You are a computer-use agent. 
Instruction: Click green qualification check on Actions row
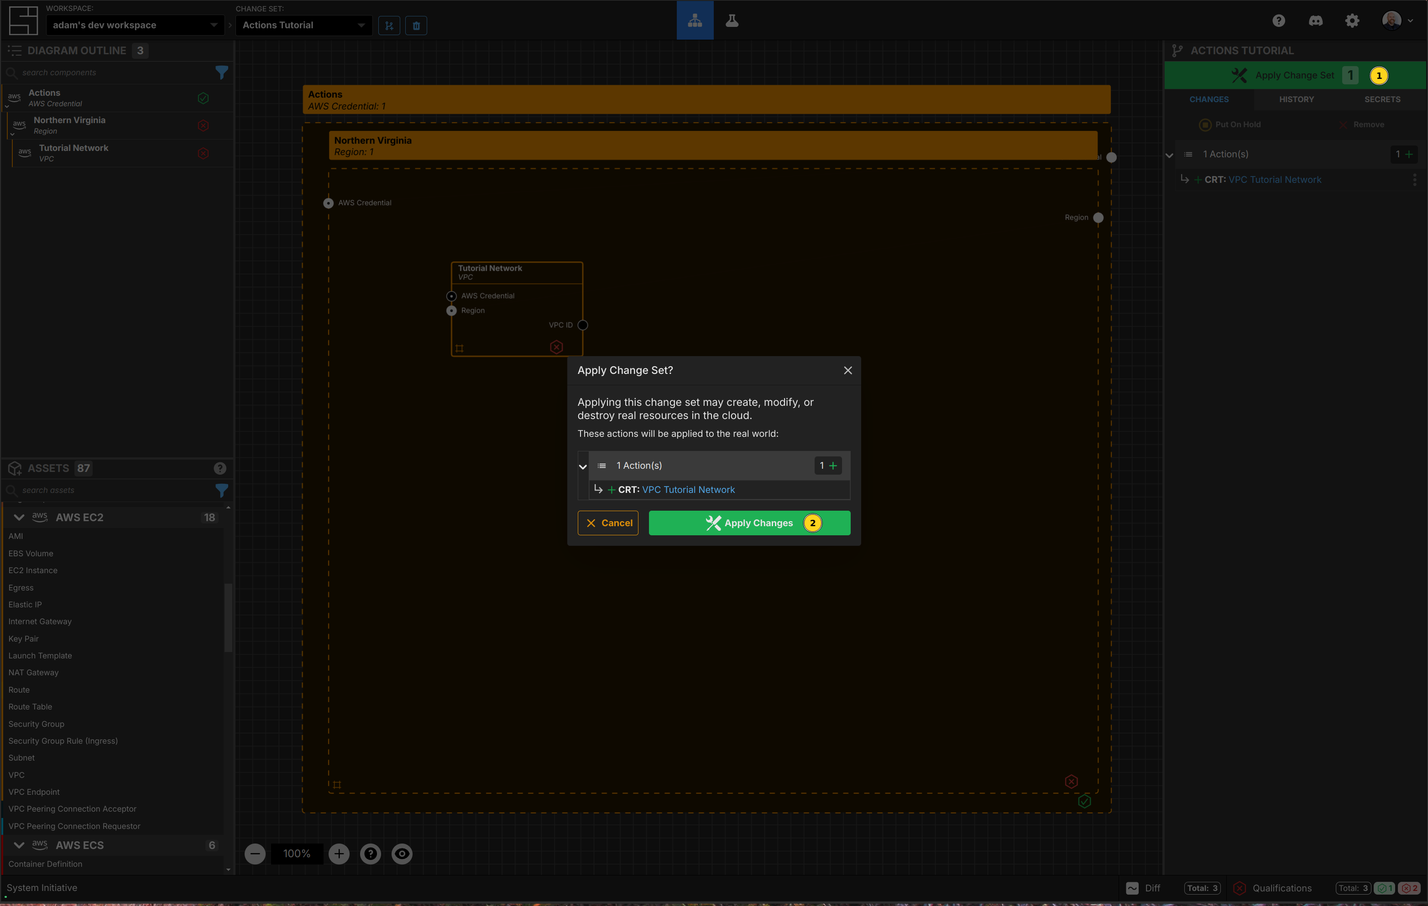coord(204,98)
